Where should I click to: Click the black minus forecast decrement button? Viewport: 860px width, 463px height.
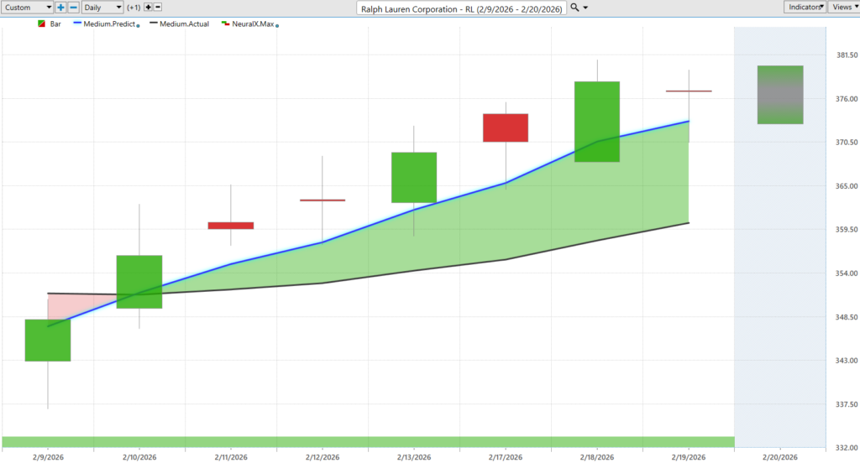(158, 7)
